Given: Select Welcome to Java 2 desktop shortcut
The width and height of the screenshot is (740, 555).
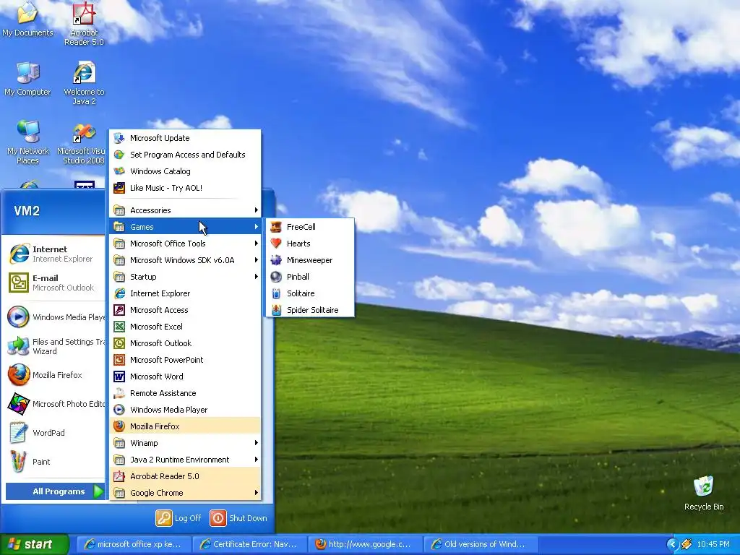Looking at the screenshot, I should pyautogui.click(x=84, y=83).
